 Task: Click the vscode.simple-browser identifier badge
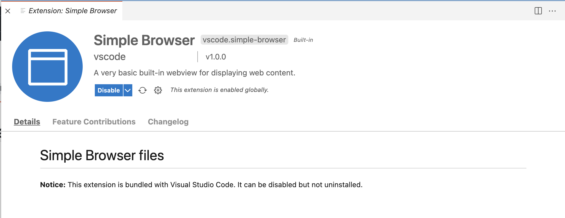point(244,40)
